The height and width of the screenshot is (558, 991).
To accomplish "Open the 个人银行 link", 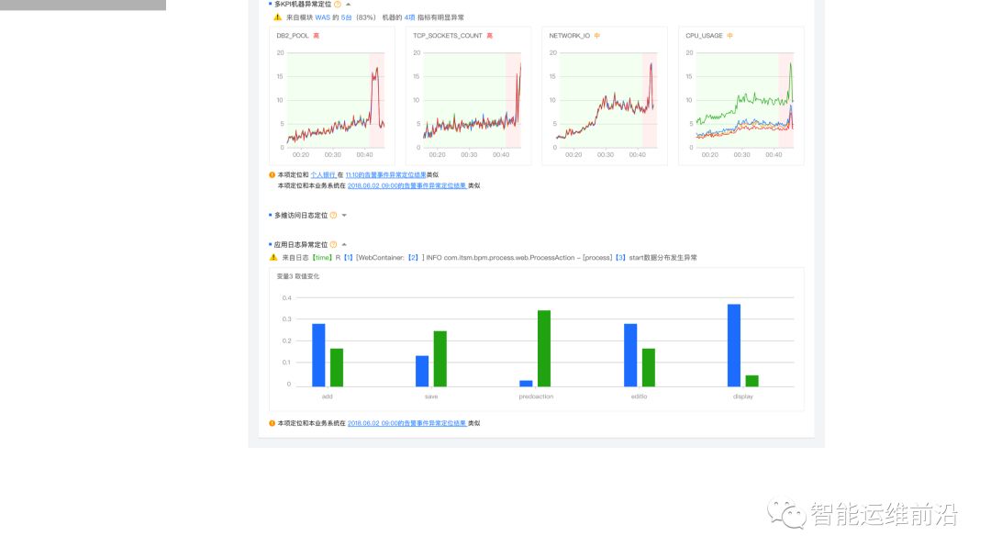I will click(323, 175).
